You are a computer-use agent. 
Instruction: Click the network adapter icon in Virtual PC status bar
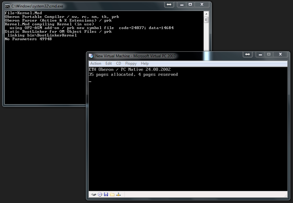coord(118,194)
